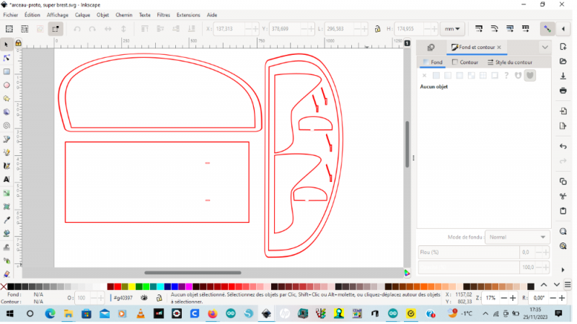Open the Extensions menu
This screenshot has height=324, width=577.
click(188, 14)
